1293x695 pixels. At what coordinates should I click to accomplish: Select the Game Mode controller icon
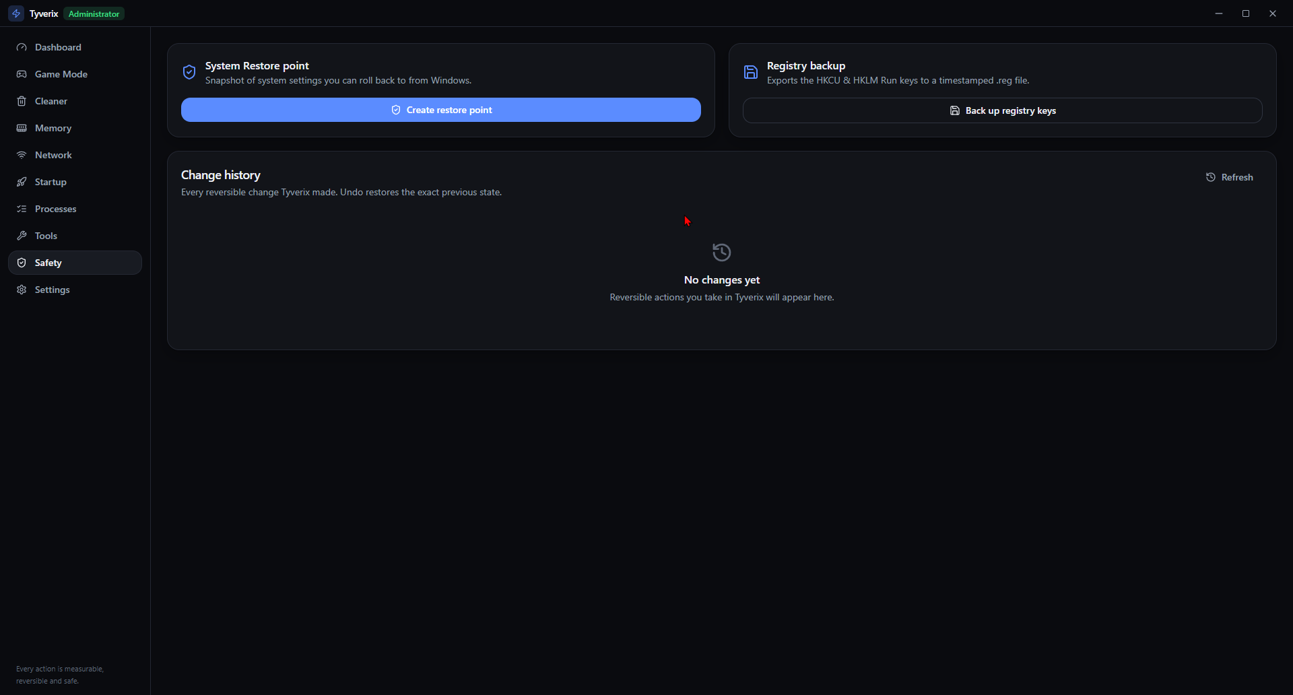point(22,74)
